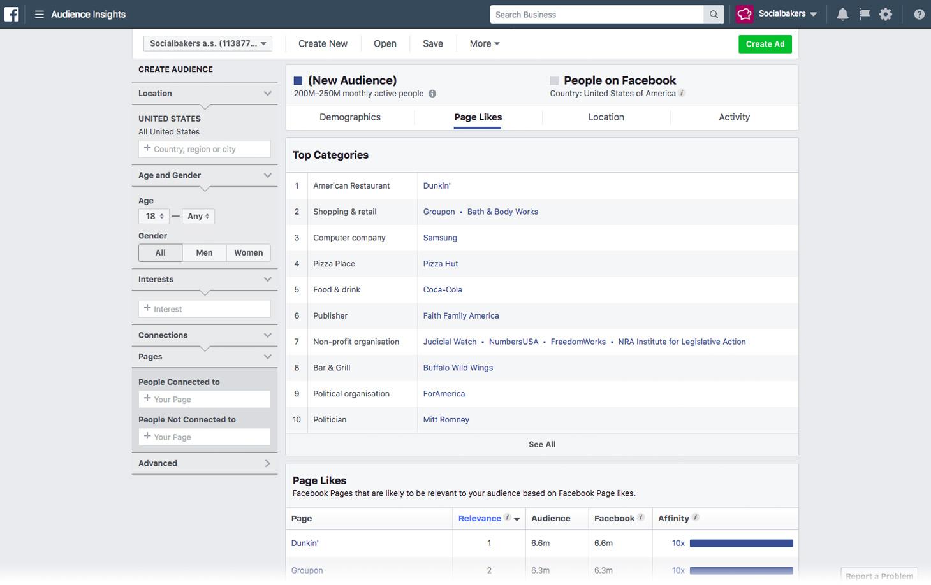931x585 pixels.
Task: Select the All gender option
Action: [x=160, y=252]
